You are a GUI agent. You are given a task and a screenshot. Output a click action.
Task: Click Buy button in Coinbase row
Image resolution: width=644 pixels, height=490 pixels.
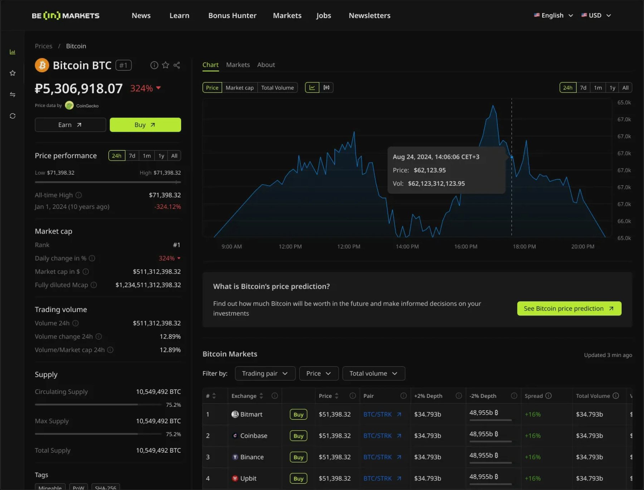298,436
